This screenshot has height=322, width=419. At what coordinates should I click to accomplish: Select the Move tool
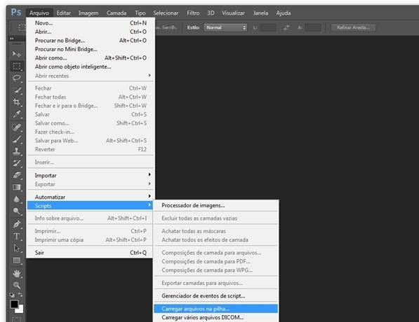click(17, 54)
